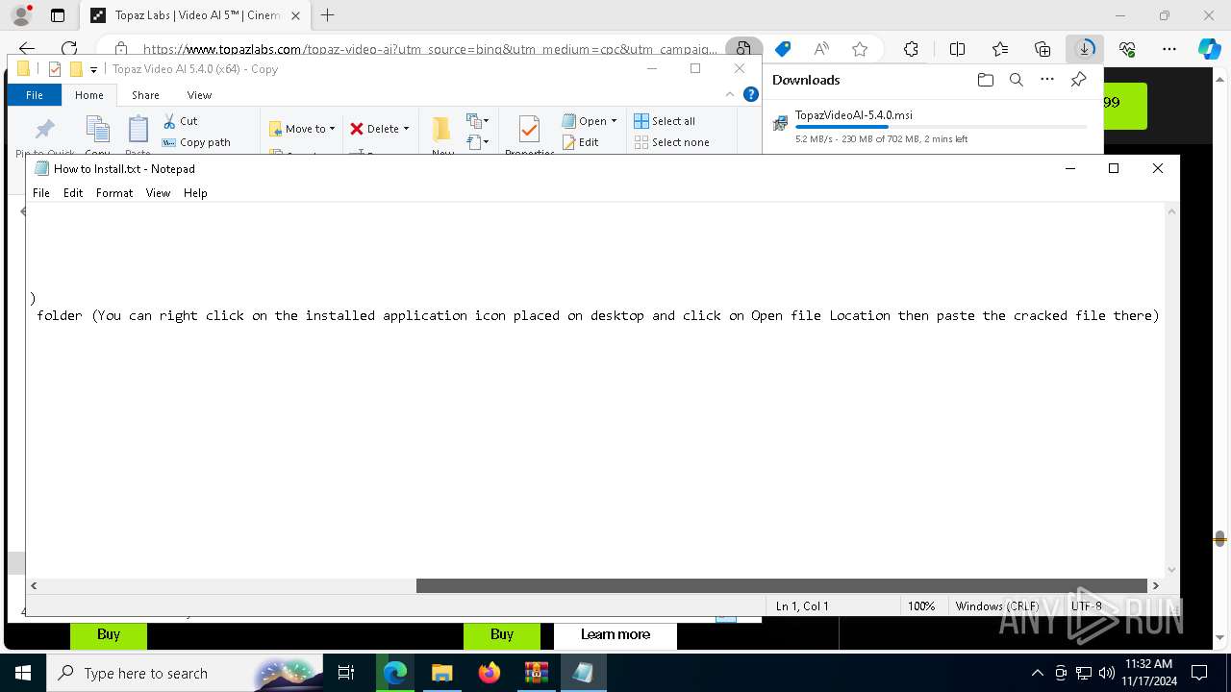Click the New folder icon in Explorer ribbon
Image resolution: width=1231 pixels, height=692 pixels.
441,130
